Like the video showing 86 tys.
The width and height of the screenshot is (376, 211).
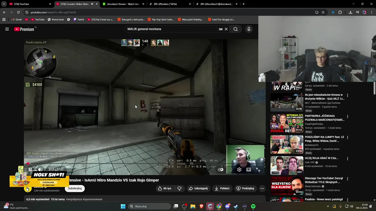[165, 188]
